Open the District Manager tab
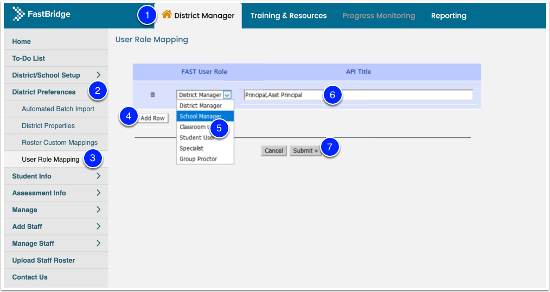 coord(198,16)
